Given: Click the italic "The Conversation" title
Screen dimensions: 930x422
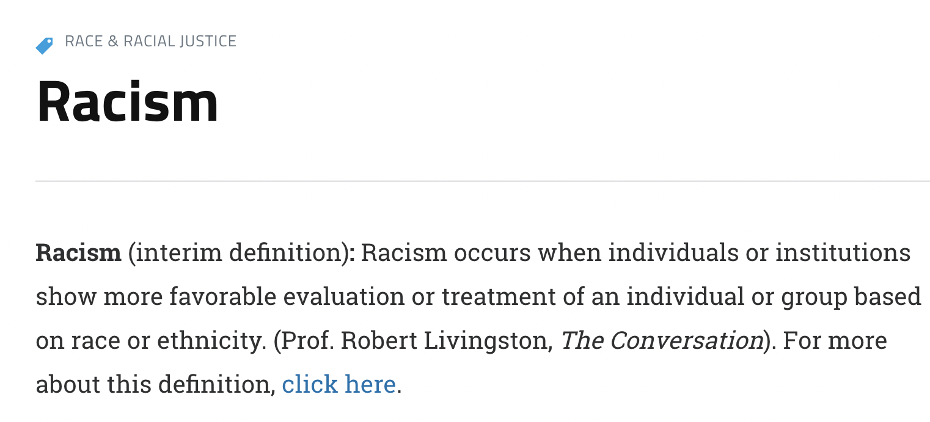Looking at the screenshot, I should (x=662, y=340).
